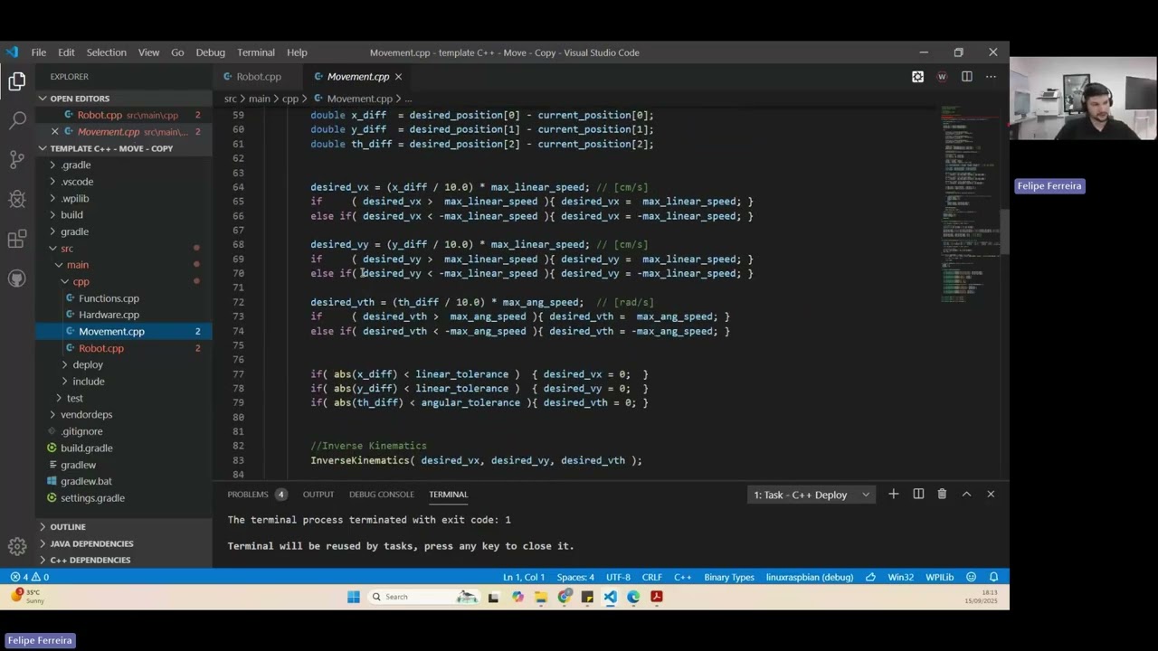Open the Run and Debug view
The image size is (1158, 651).
tap(17, 199)
